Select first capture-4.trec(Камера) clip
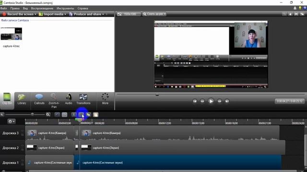This screenshot has width=307, height=172. tap(49, 133)
